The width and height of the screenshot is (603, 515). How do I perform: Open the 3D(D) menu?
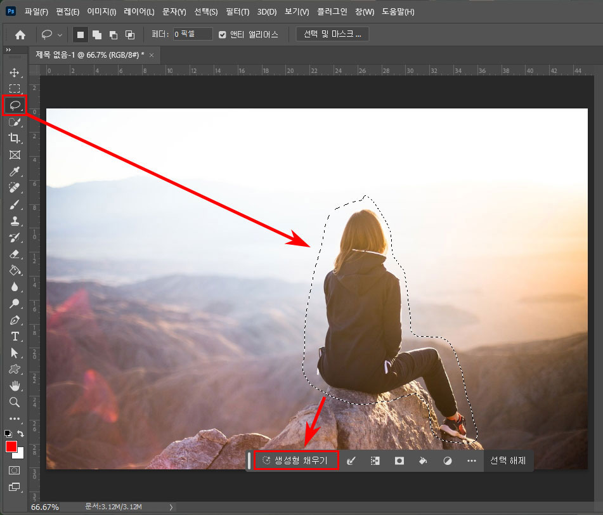point(267,12)
